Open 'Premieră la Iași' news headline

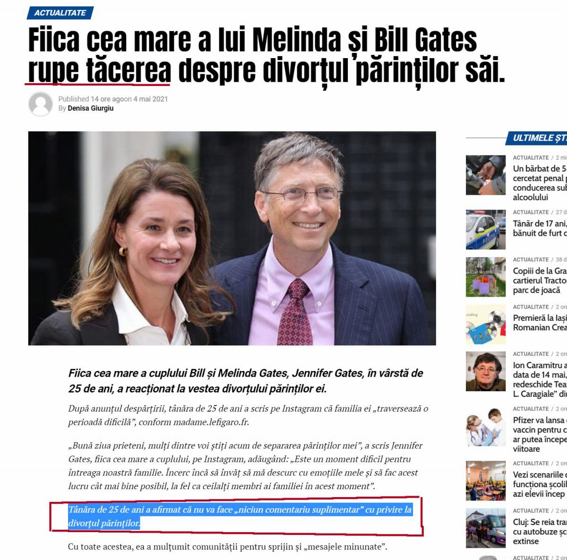click(540, 323)
